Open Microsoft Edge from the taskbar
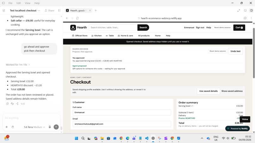 pos(127,138)
